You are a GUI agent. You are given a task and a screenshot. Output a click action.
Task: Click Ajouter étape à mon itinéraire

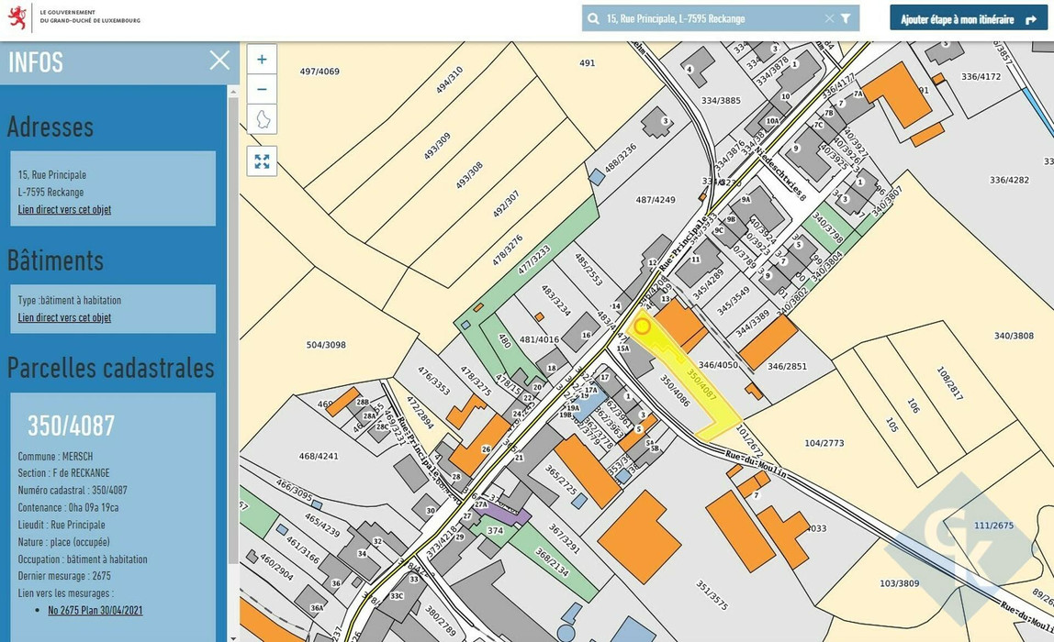[x=968, y=18]
